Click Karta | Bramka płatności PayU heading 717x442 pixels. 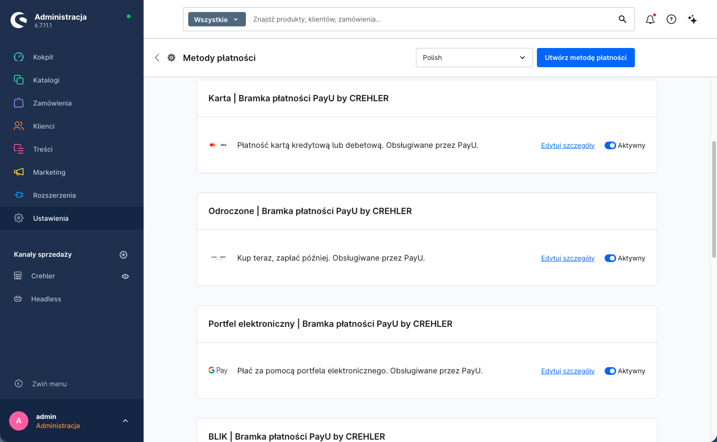pyautogui.click(x=299, y=98)
